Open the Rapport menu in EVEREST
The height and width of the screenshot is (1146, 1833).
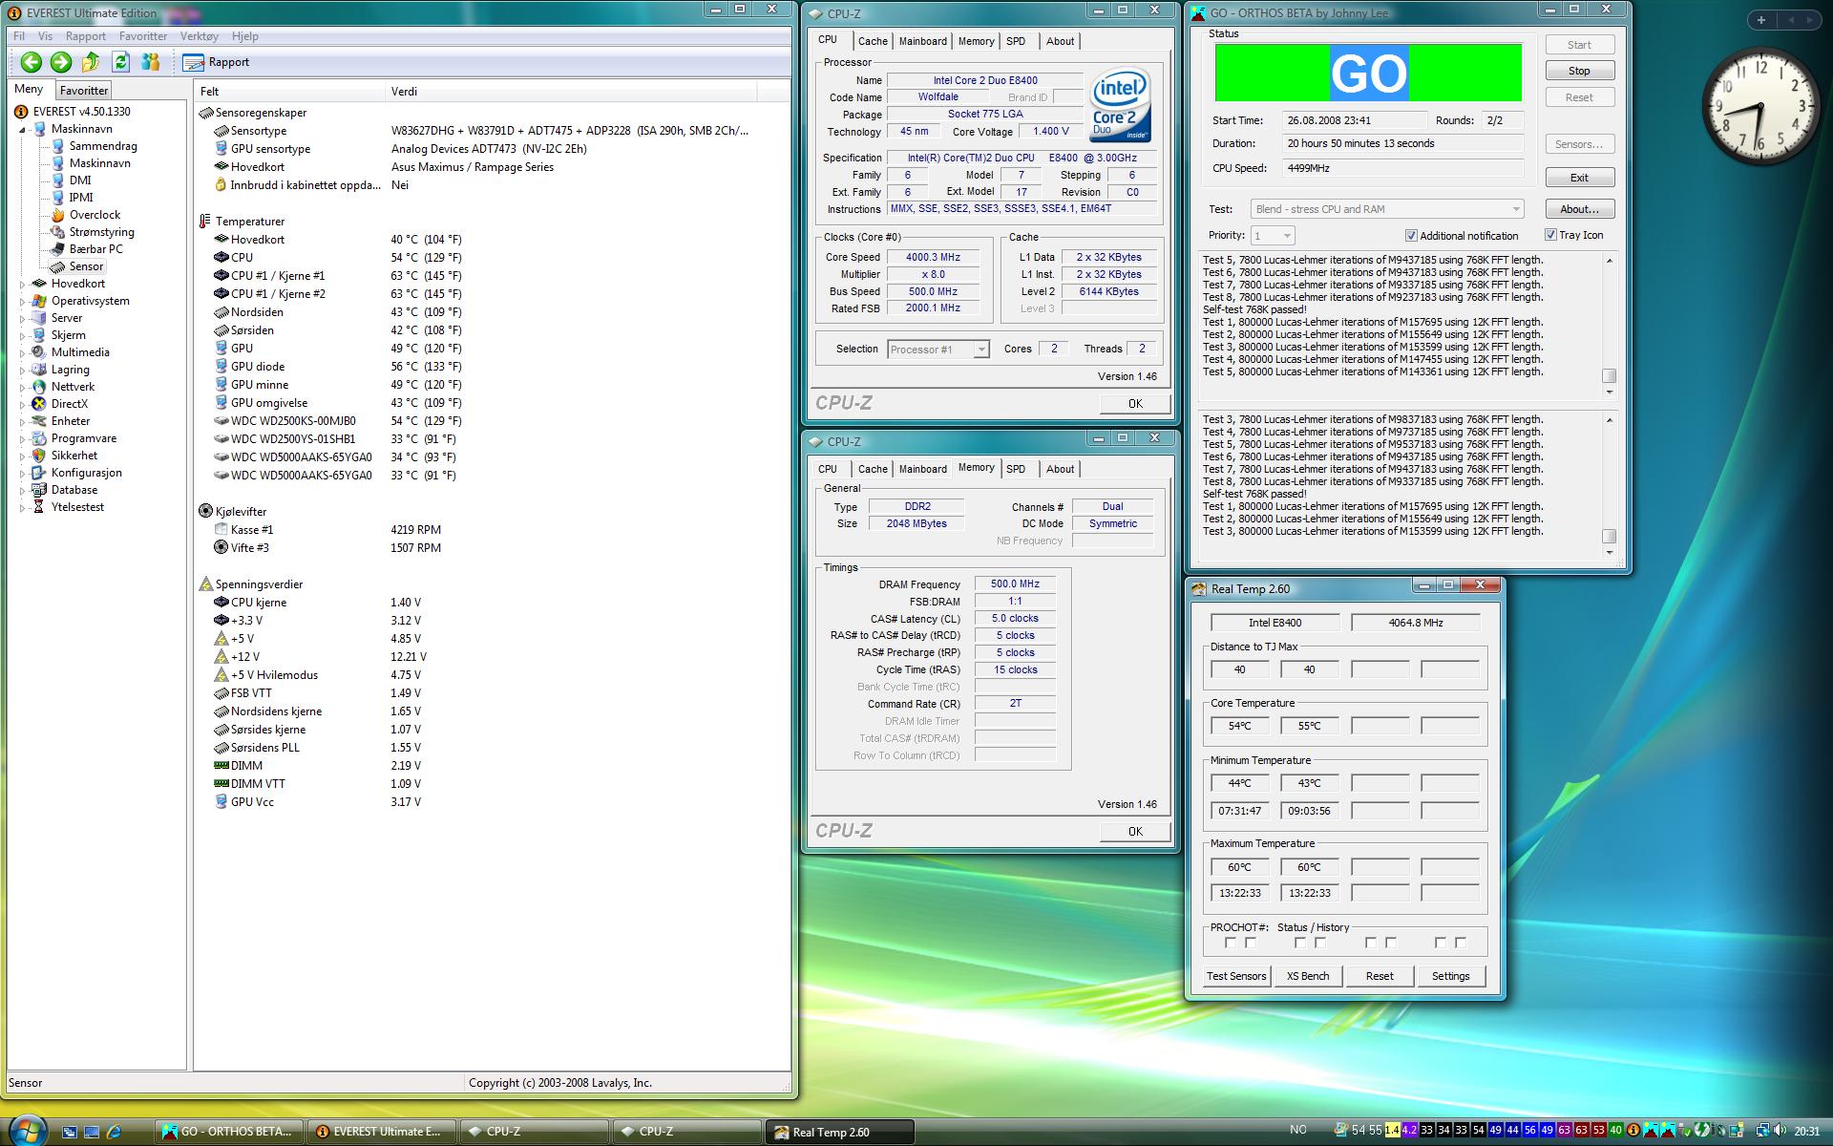click(86, 36)
